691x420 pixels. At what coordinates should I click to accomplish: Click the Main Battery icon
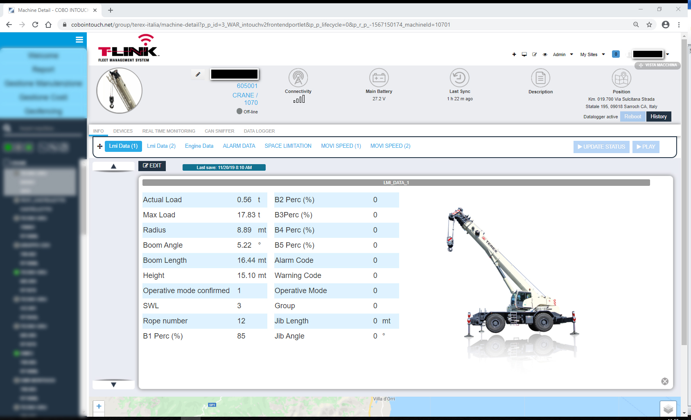[x=379, y=78]
